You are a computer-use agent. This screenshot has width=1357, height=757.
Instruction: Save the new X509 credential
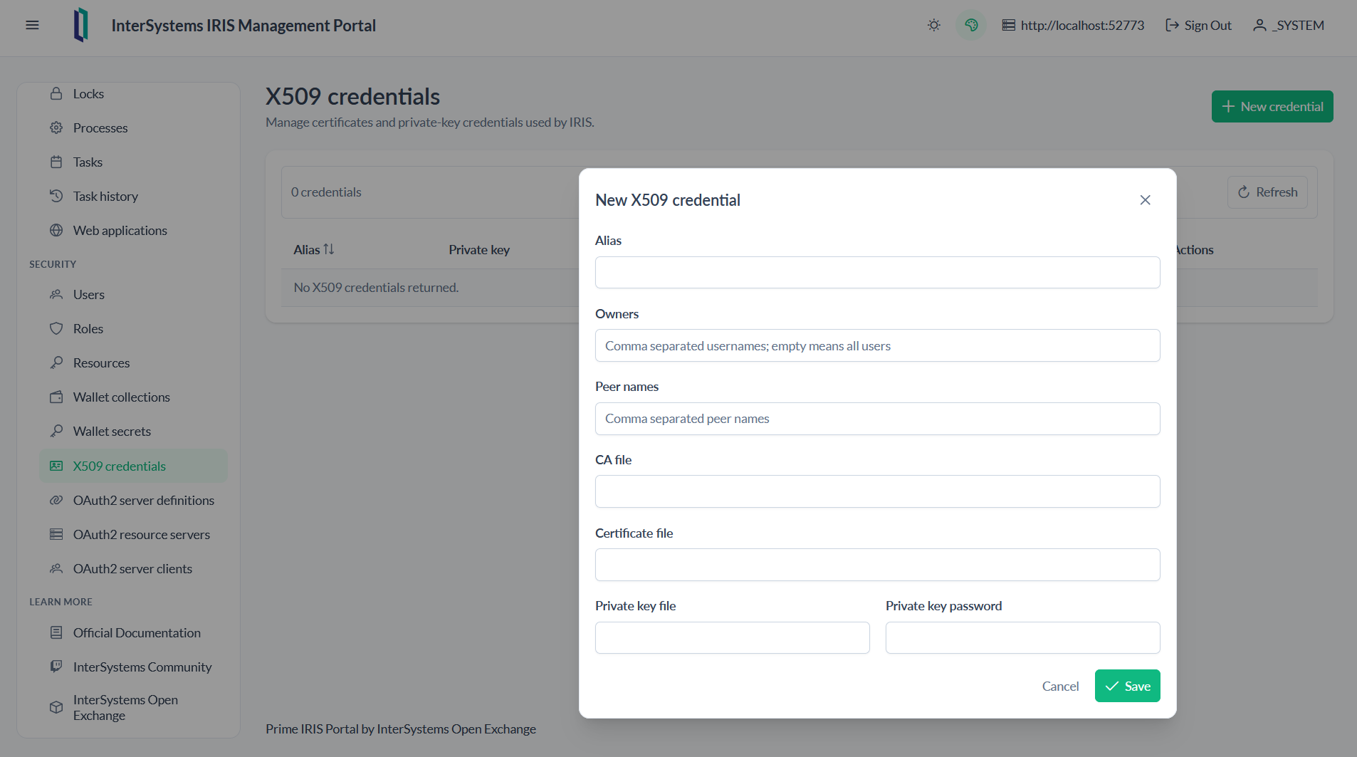pyautogui.click(x=1128, y=686)
